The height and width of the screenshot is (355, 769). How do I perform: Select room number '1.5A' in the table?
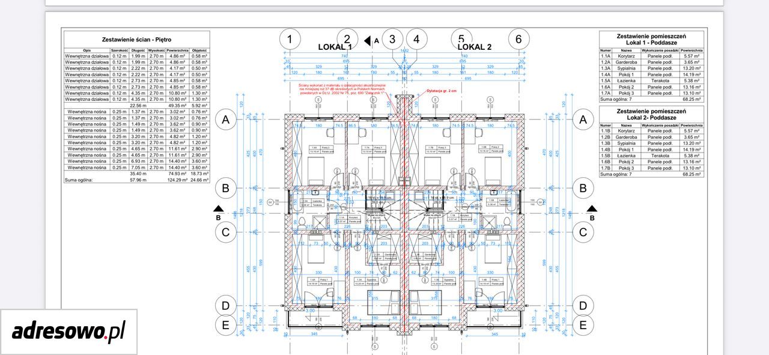[x=606, y=81]
